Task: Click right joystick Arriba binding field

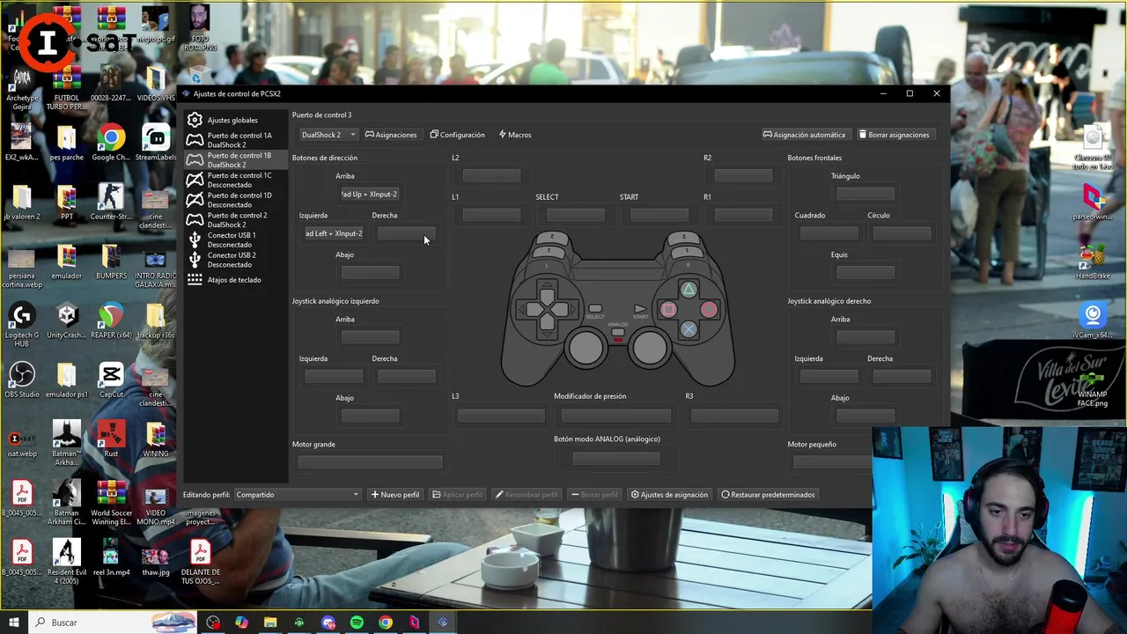Action: 866,337
